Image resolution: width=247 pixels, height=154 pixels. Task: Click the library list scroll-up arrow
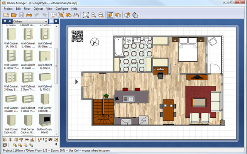pyautogui.click(x=57, y=27)
